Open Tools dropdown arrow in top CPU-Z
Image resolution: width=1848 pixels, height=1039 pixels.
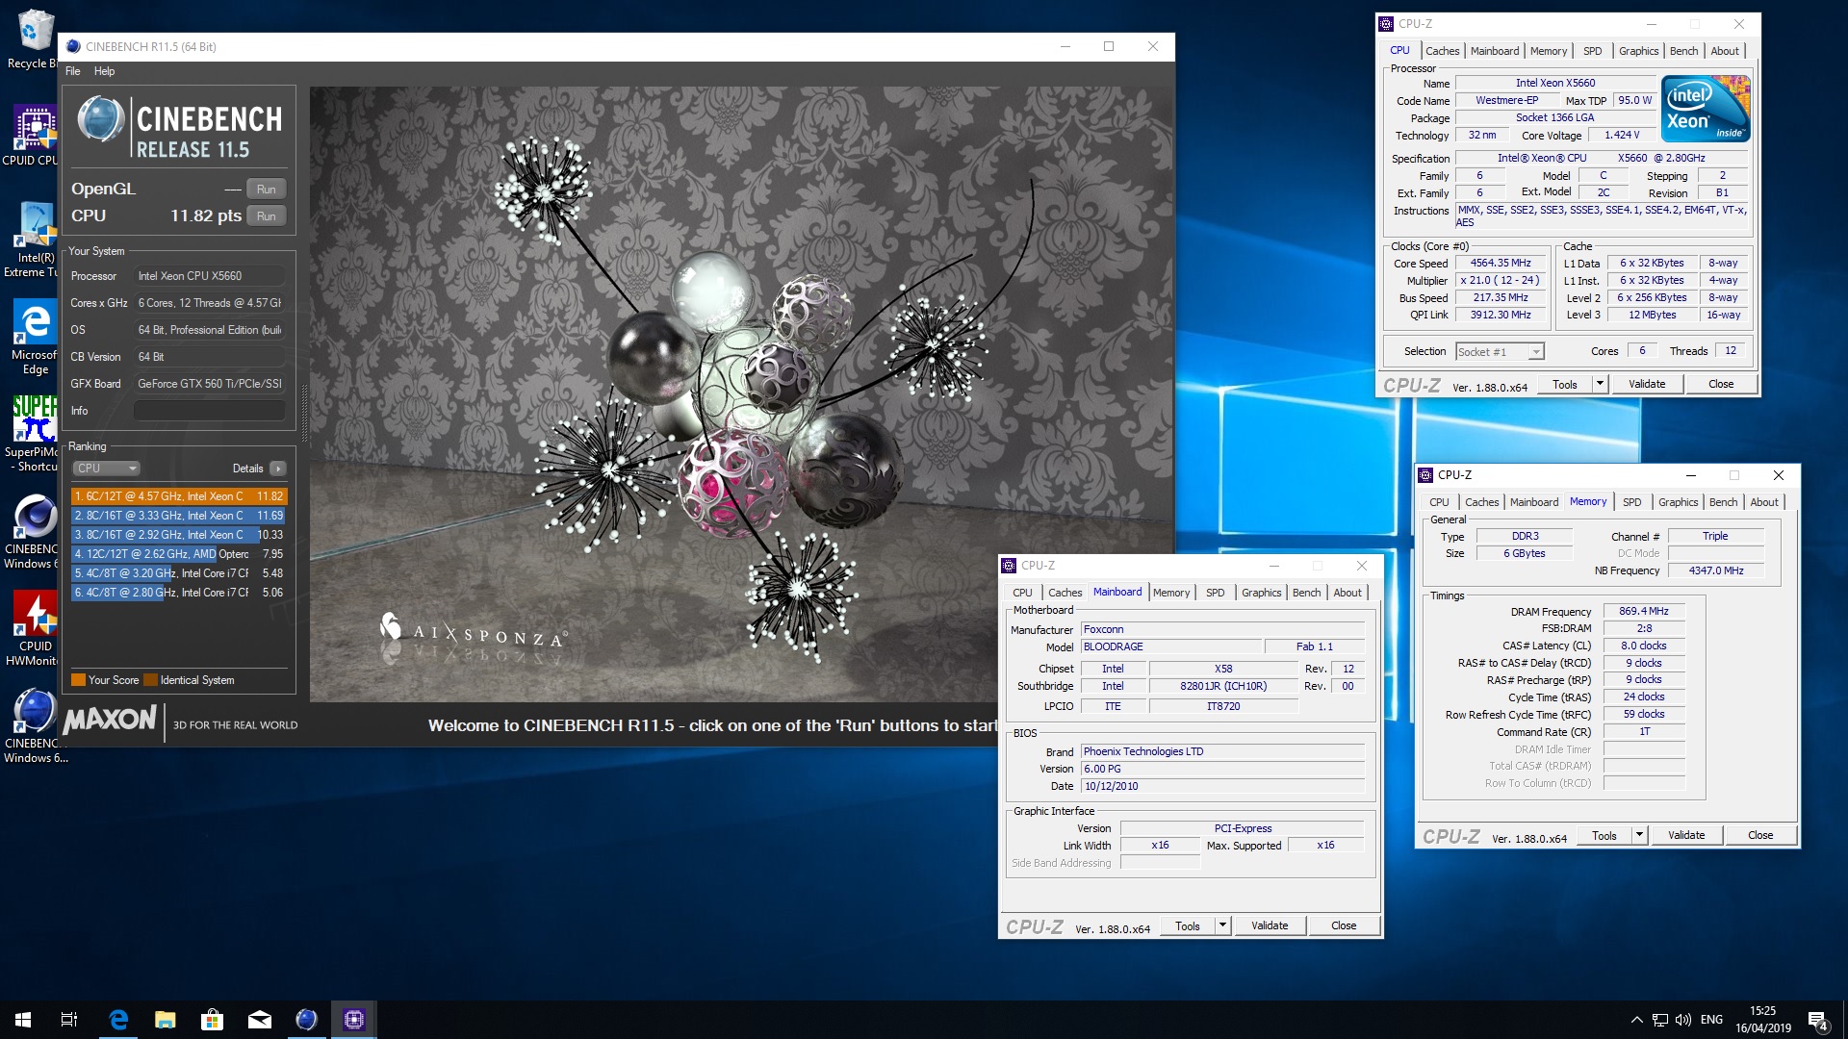tap(1601, 385)
